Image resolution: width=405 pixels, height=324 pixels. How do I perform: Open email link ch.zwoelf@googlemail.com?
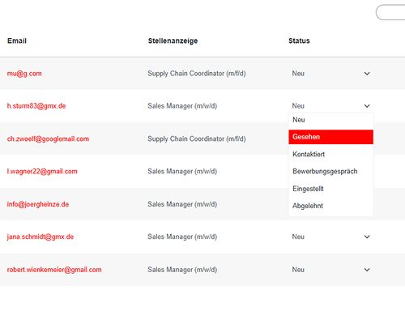coord(48,139)
